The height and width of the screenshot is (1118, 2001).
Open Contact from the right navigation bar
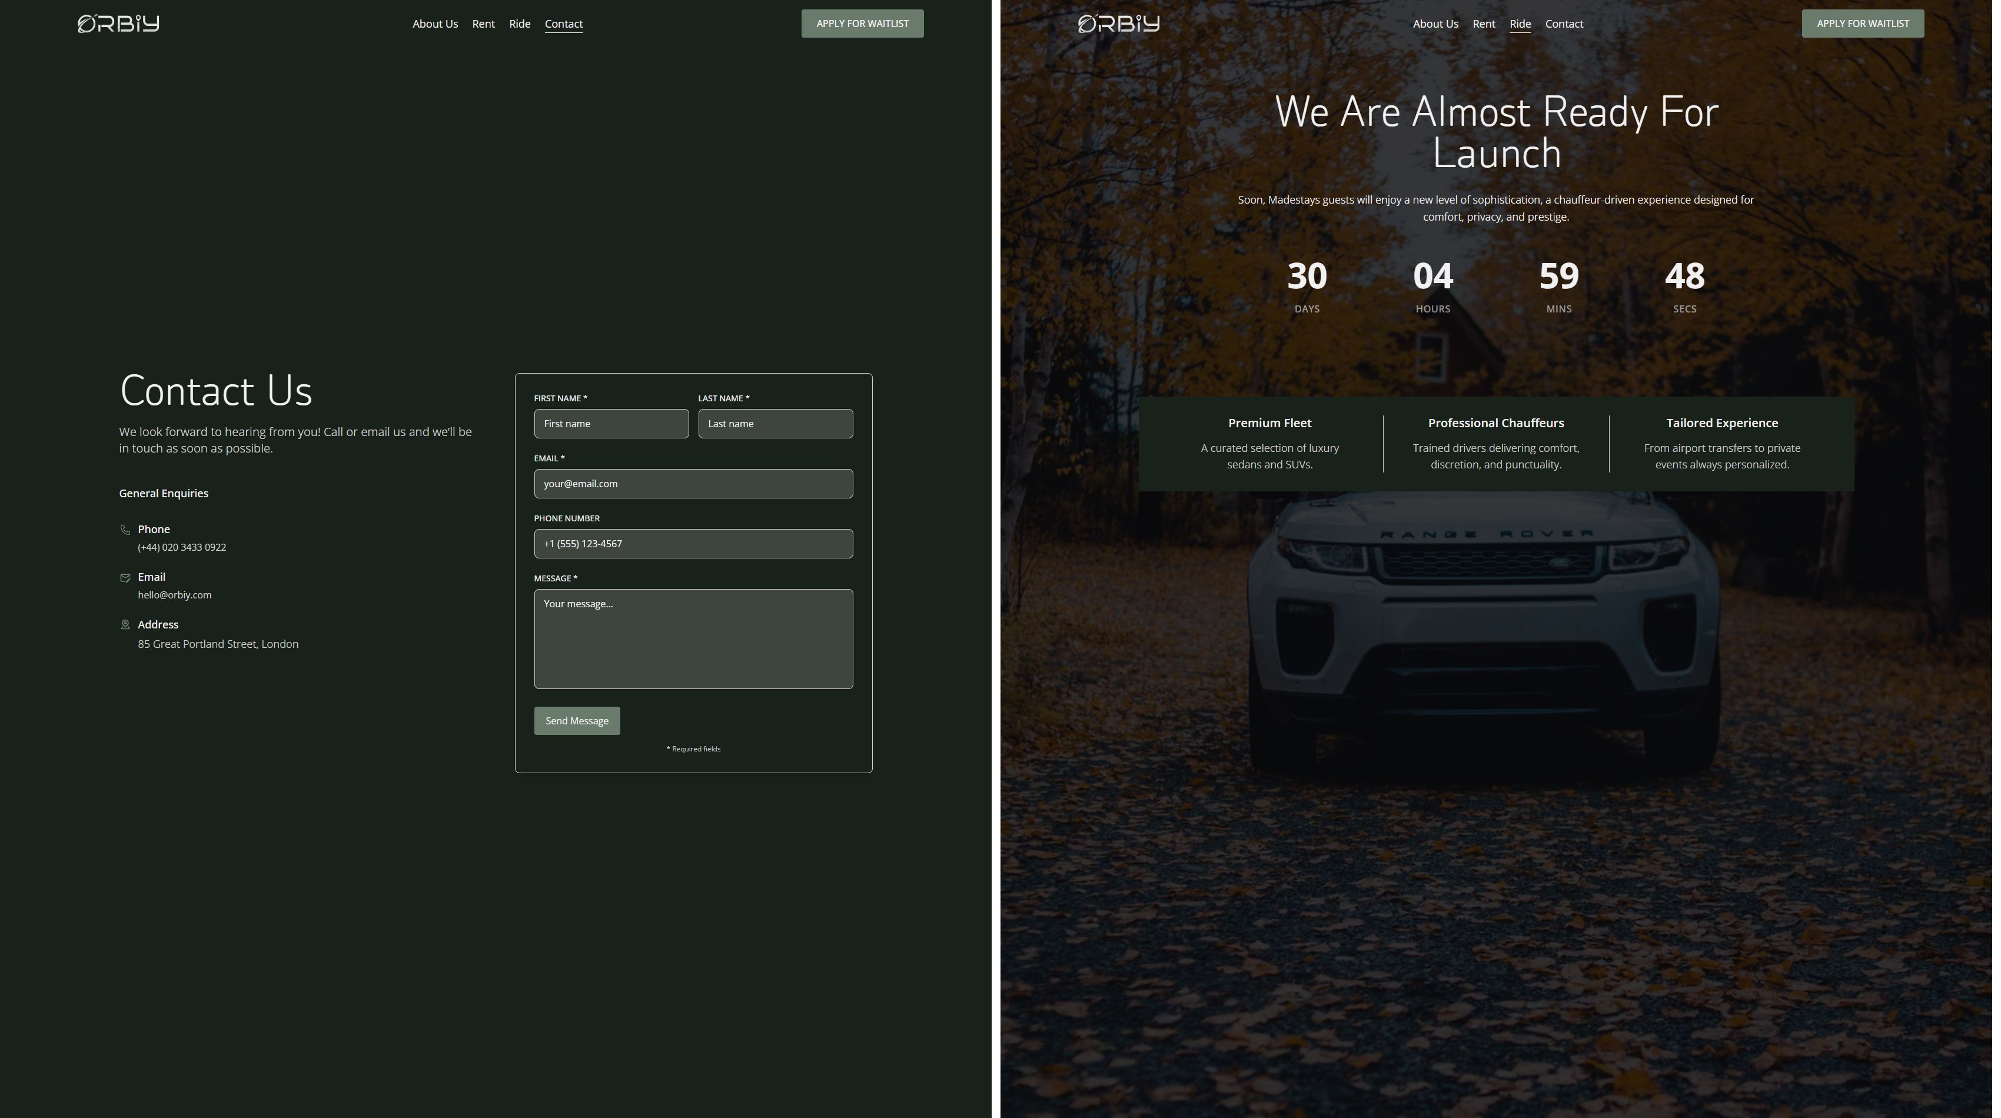click(1564, 24)
